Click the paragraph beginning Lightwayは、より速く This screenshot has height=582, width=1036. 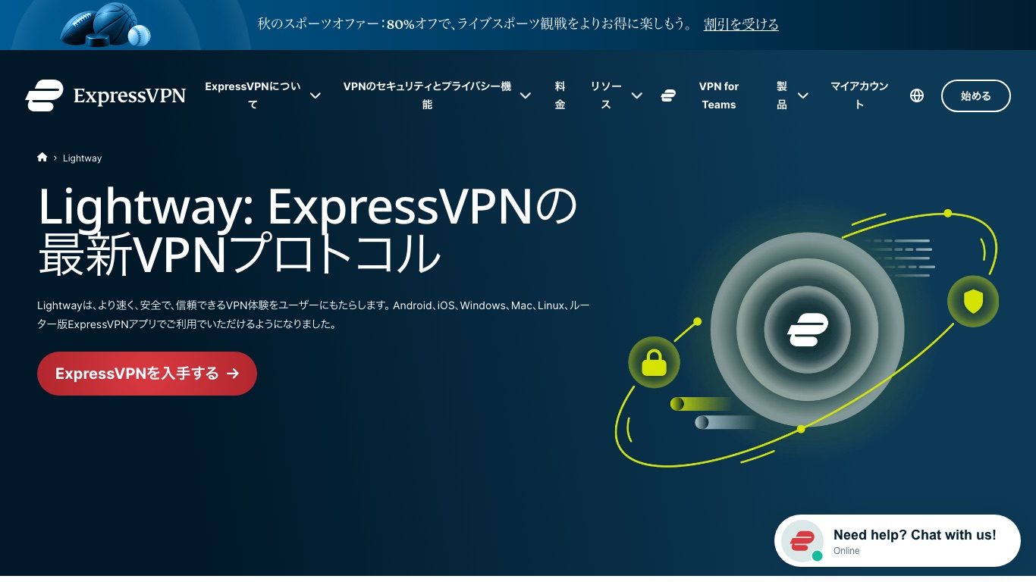[x=313, y=314]
